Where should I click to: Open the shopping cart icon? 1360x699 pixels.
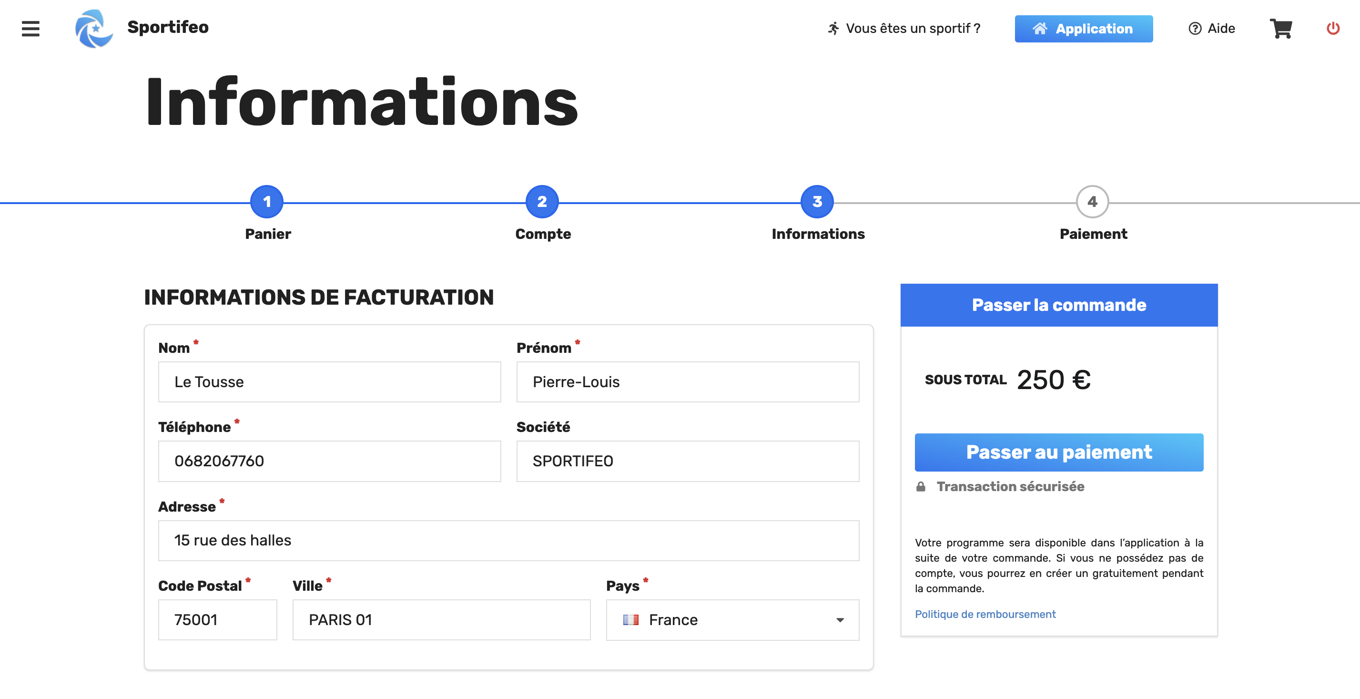[x=1281, y=29]
